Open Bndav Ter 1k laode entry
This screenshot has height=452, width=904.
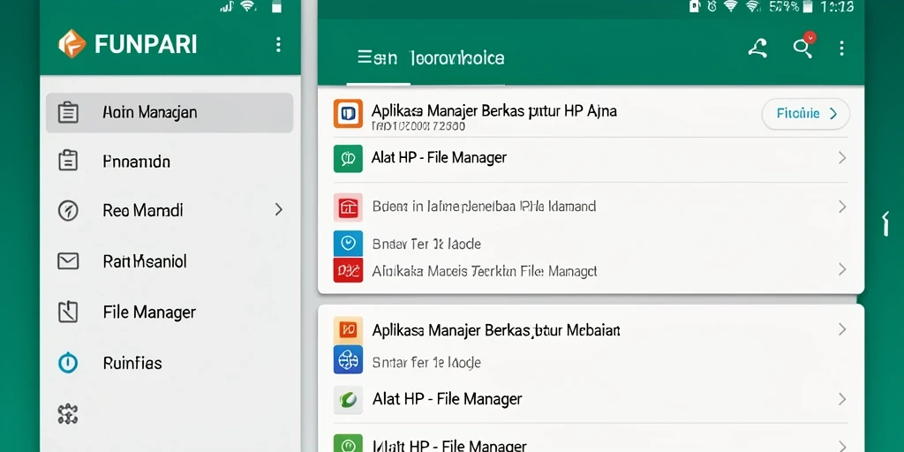click(x=426, y=244)
